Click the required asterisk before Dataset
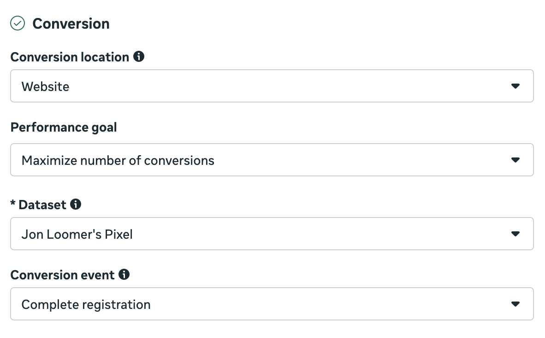Image resolution: width=545 pixels, height=338 pixels. point(13,204)
